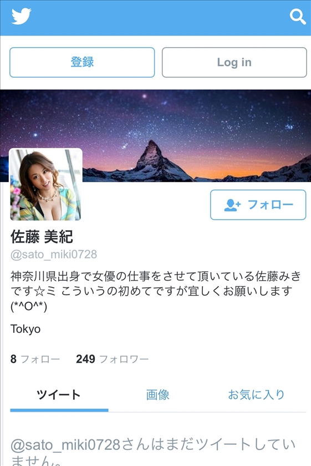Tap the add-person icon in the follow button
The height and width of the screenshot is (466, 311).
[x=232, y=205]
